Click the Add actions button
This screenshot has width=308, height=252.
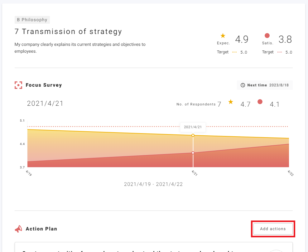click(273, 229)
